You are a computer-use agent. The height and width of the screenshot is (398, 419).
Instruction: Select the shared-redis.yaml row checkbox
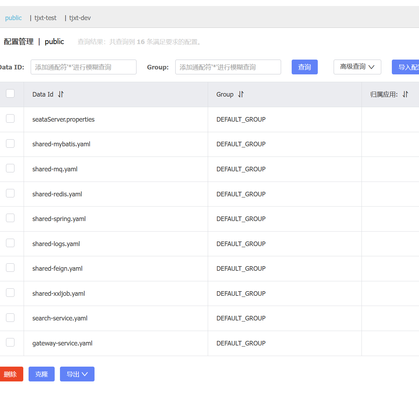coord(10,193)
